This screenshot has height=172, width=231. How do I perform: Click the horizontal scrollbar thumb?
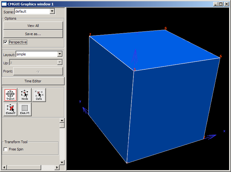(24, 168)
